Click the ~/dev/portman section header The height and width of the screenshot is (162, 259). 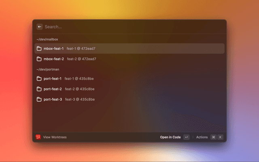48,69
